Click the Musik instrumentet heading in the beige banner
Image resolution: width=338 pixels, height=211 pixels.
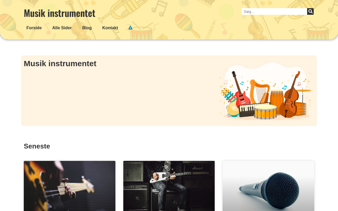click(60, 64)
